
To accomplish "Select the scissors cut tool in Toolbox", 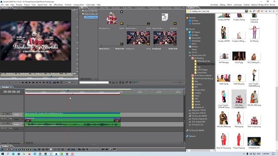I will 43,149.
